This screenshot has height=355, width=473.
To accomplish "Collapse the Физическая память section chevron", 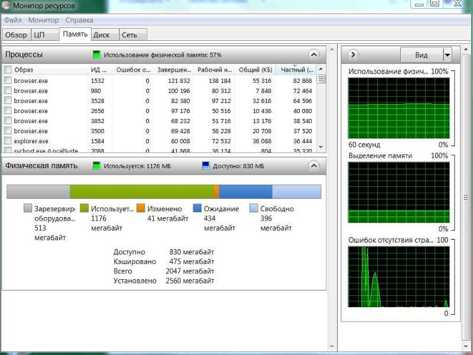I will coord(313,166).
